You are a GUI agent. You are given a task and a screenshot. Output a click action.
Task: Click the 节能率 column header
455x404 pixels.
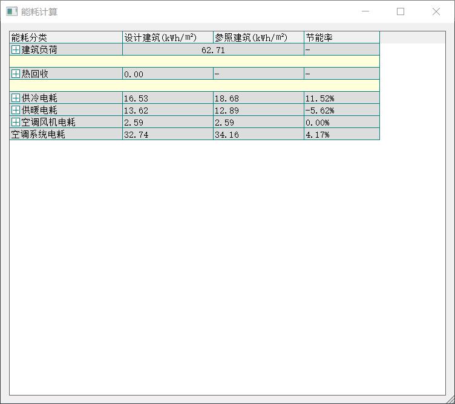point(341,38)
